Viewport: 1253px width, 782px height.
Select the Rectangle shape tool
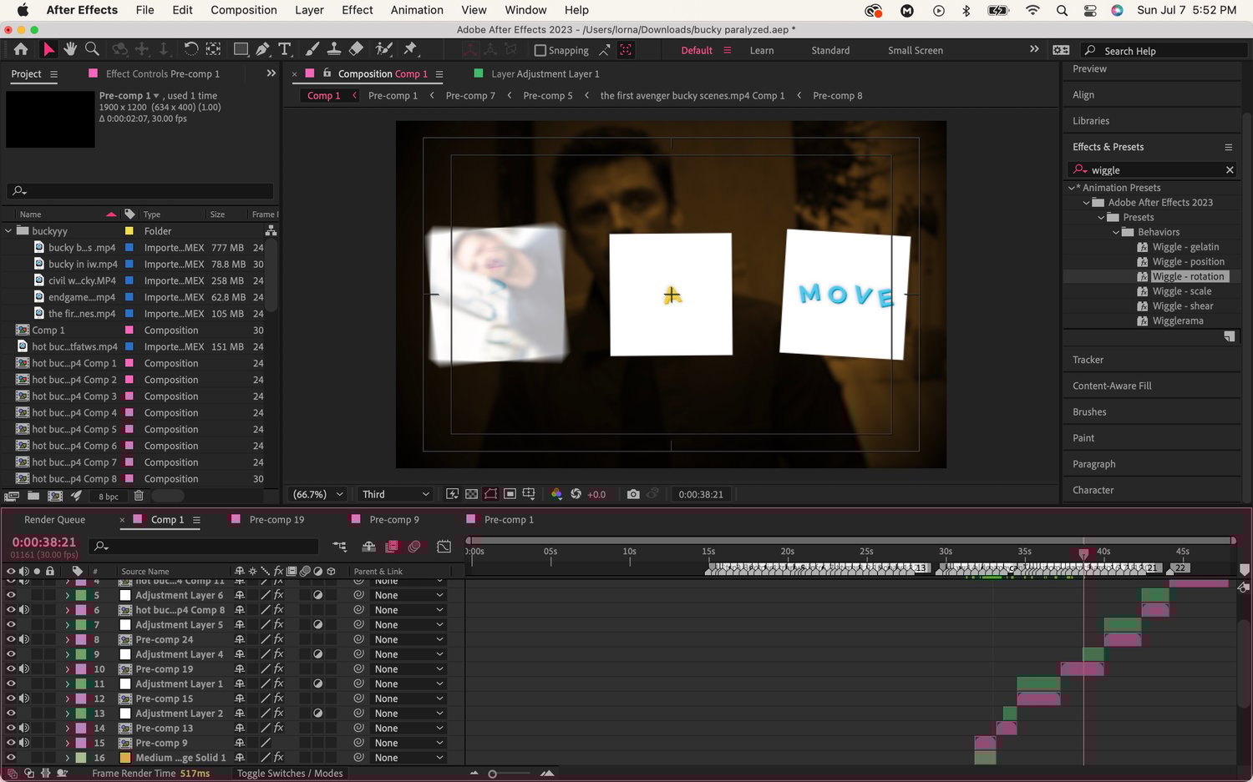click(241, 49)
